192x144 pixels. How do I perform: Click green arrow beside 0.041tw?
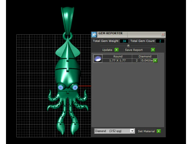point(155,60)
